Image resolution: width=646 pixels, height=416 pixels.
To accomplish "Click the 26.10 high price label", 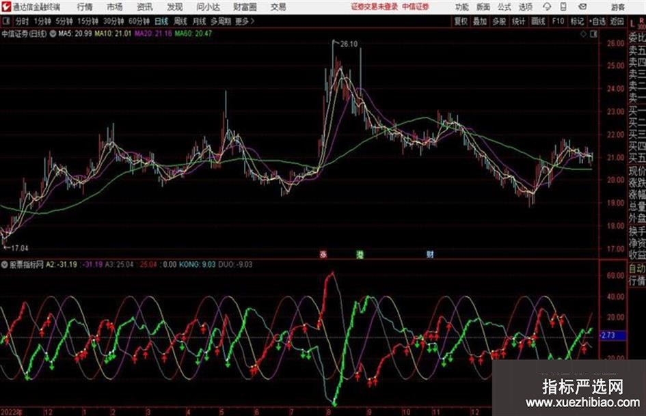I will coord(349,44).
